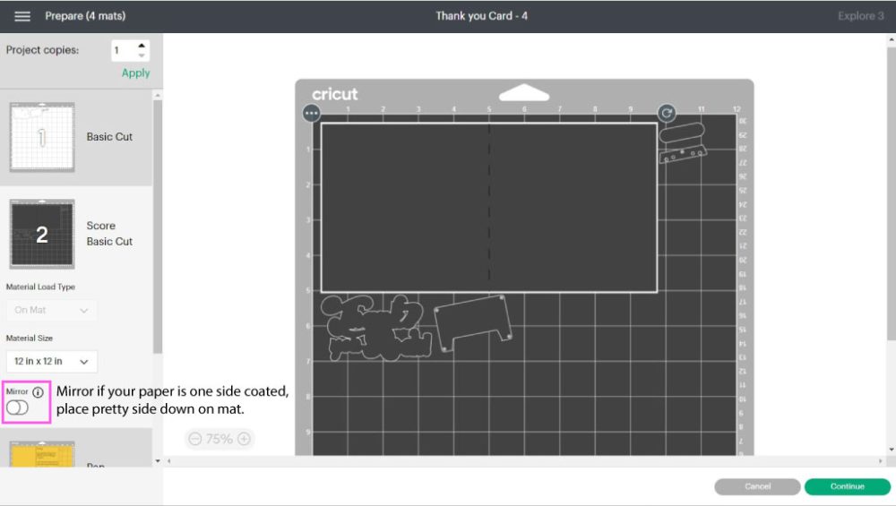Click the Cricut logo on mat
Viewport: 896px width, 506px height.
point(334,94)
